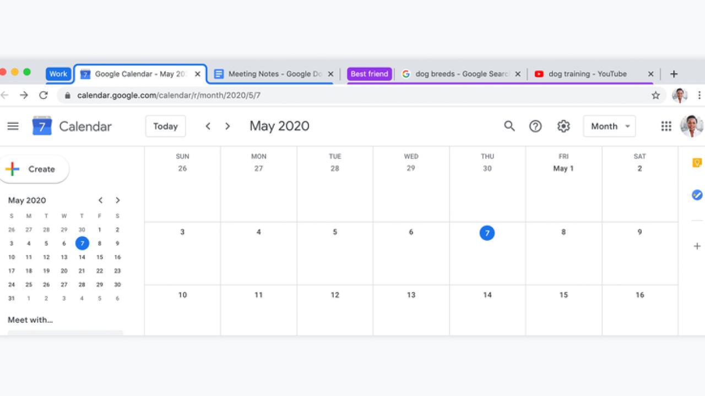Open Google Keep from side panel
This screenshot has width=705, height=396.
697,163
